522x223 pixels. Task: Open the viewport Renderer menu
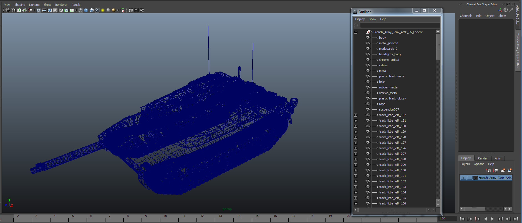[61, 5]
